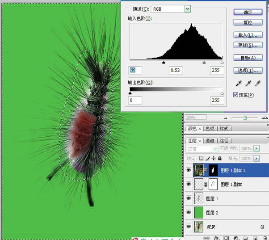269x240 pixels.
Task: Expand the 不透明度 opacity arrow
Action: point(256,148)
